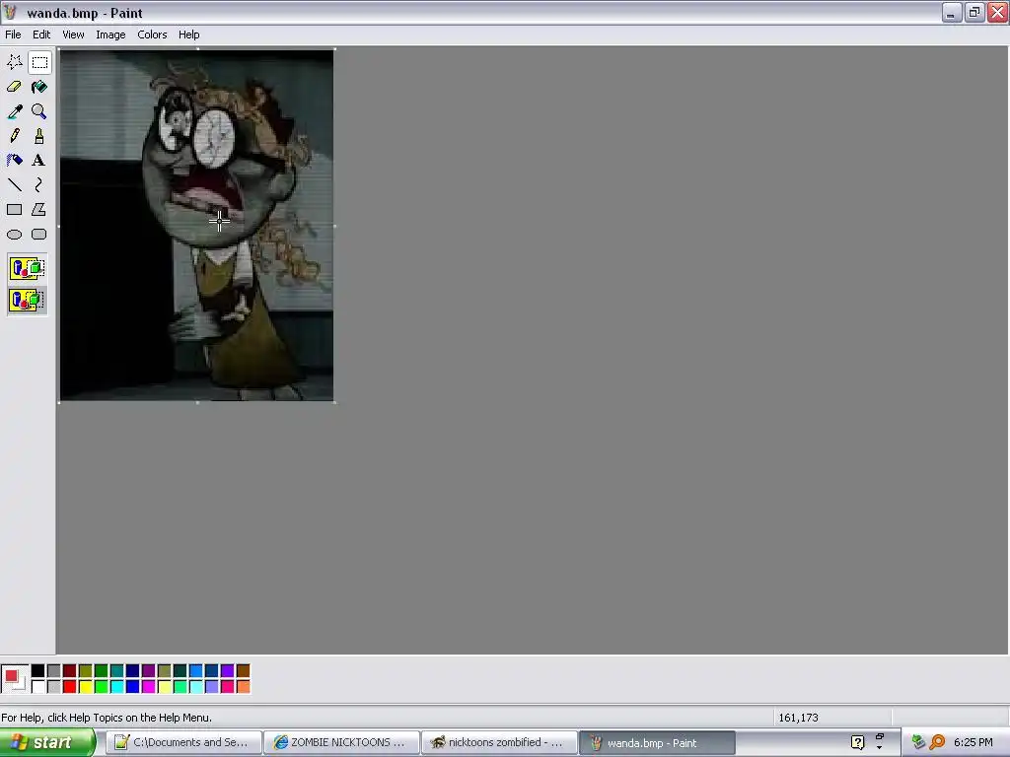Activate the Pick Color eyedropper tool
The width and height of the screenshot is (1010, 757).
coord(14,111)
